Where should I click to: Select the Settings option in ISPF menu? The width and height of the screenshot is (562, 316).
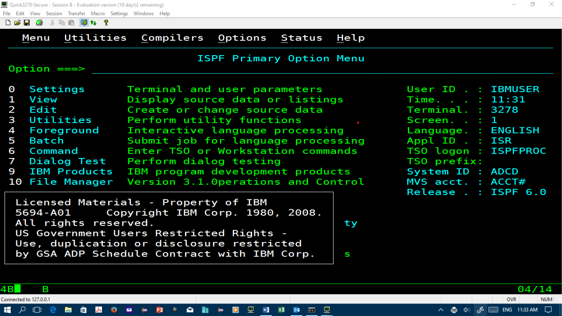click(x=57, y=90)
